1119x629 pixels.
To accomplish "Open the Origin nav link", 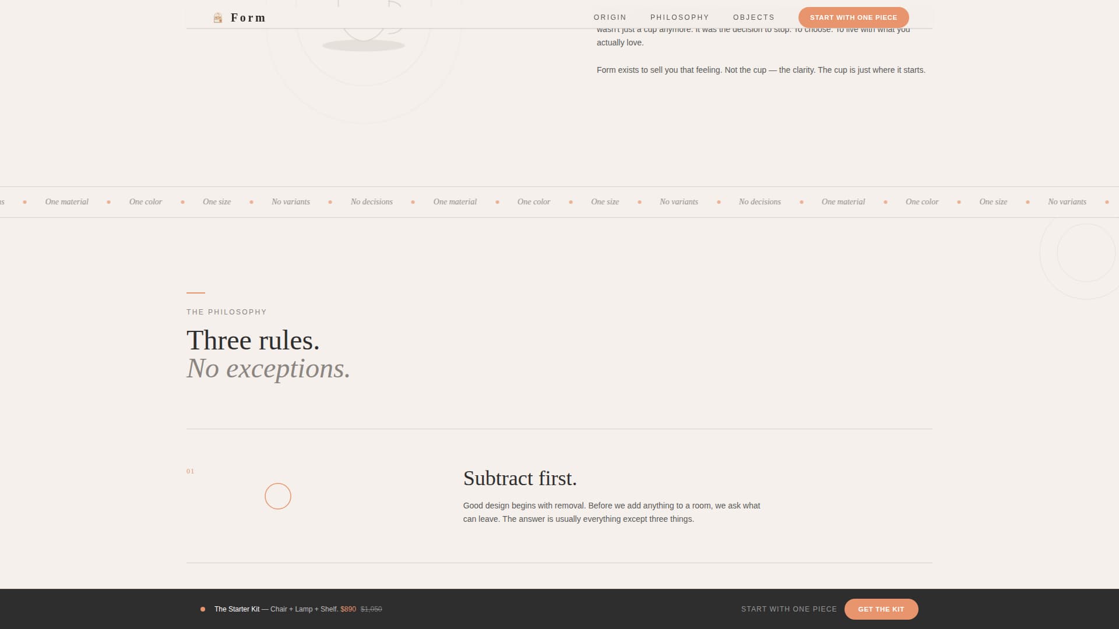I will click(610, 17).
